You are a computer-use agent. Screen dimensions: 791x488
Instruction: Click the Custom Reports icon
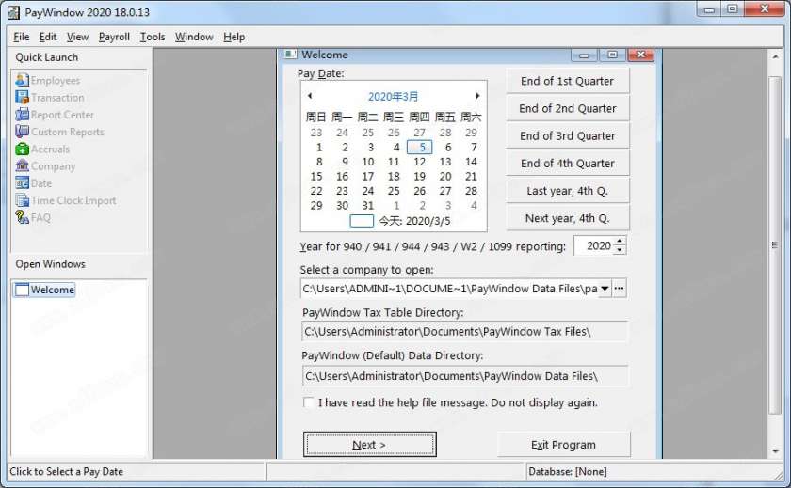point(22,132)
